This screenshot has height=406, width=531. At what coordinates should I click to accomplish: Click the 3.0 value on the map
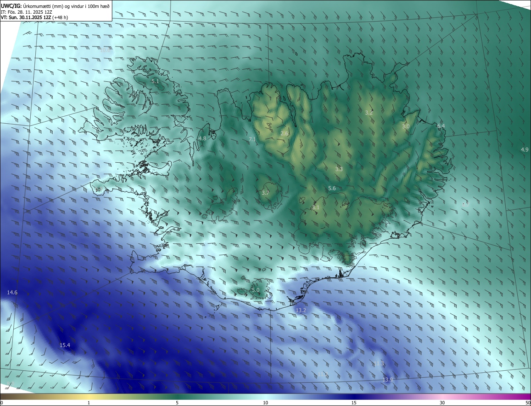click(x=406, y=126)
